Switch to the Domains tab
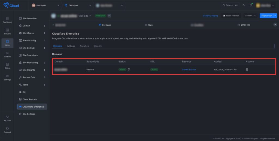This screenshot has width=279, height=141. click(x=58, y=46)
